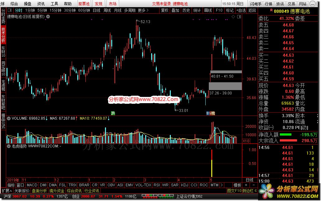Open the 模板 template button
321x201 pixels.
[237, 185]
